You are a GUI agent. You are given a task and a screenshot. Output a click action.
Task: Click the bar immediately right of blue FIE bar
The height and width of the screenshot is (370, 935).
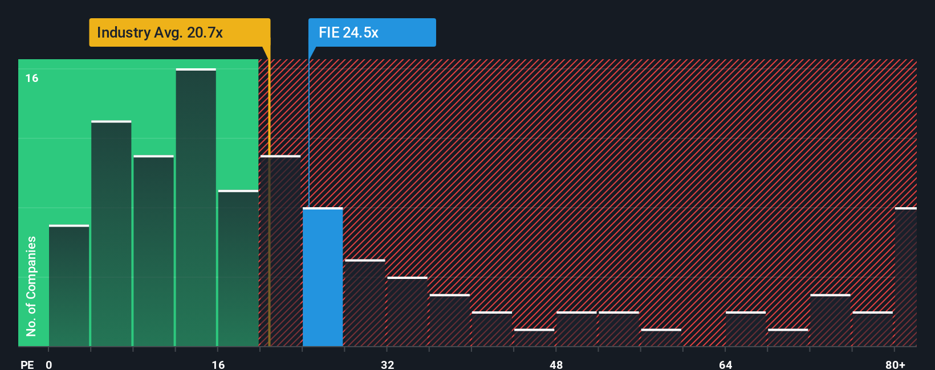(365, 303)
